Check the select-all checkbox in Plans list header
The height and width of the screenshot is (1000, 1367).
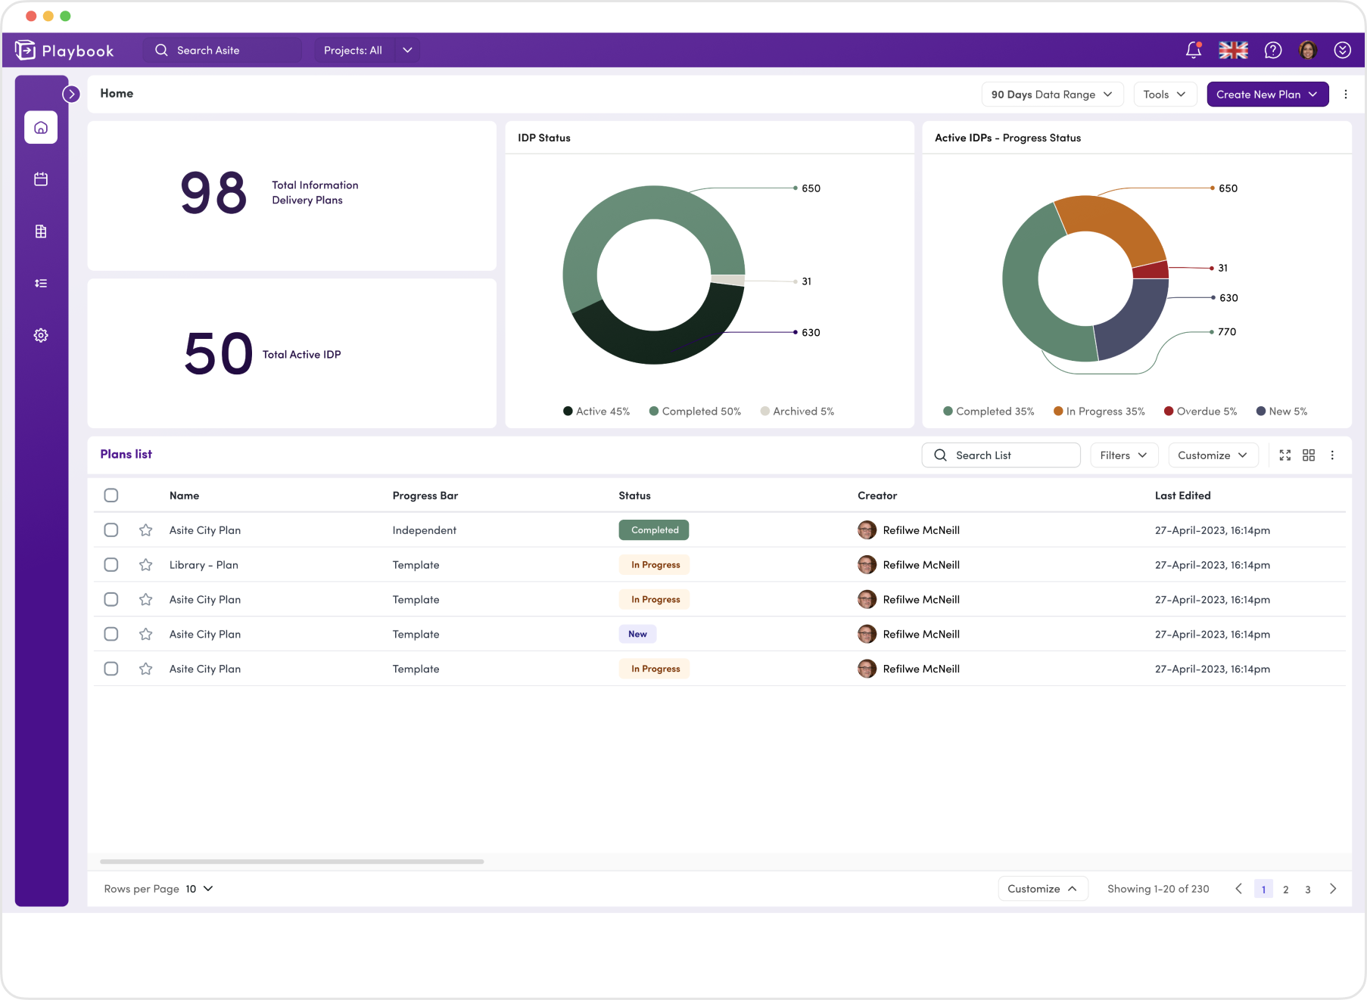[111, 495]
